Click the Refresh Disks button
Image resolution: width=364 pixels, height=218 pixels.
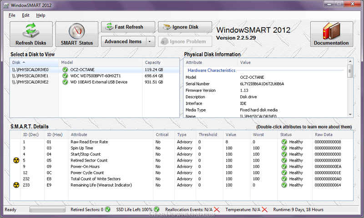[x=31, y=34]
